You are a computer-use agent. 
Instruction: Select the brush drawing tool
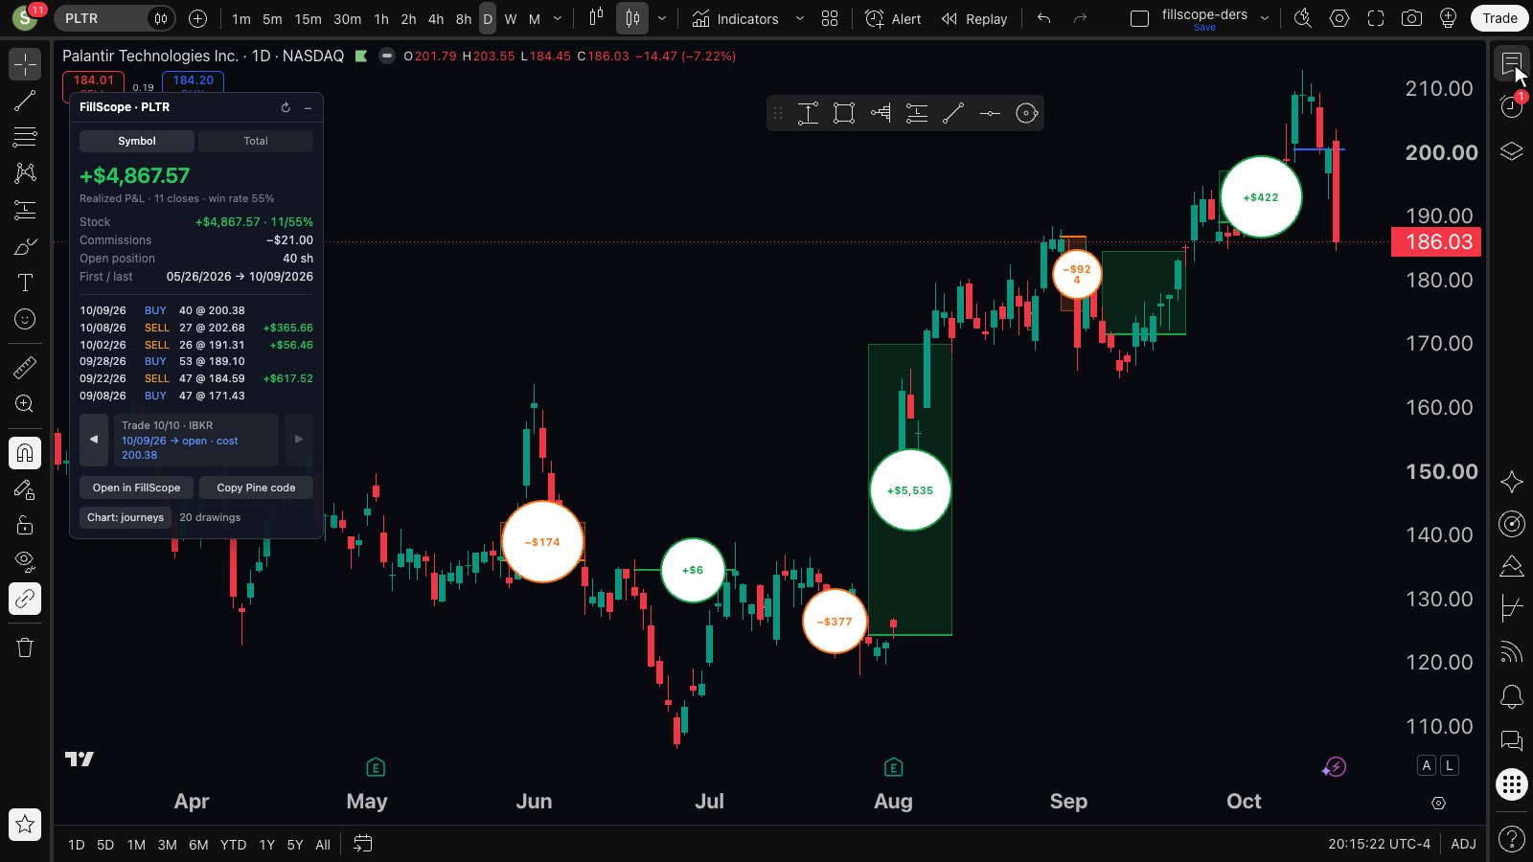[25, 246]
